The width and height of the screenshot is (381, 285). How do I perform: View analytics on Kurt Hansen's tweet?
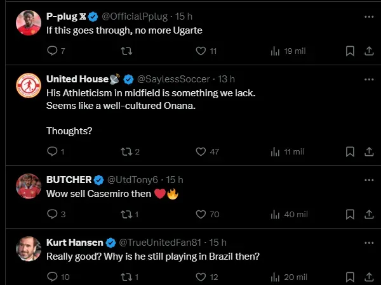[x=276, y=277]
